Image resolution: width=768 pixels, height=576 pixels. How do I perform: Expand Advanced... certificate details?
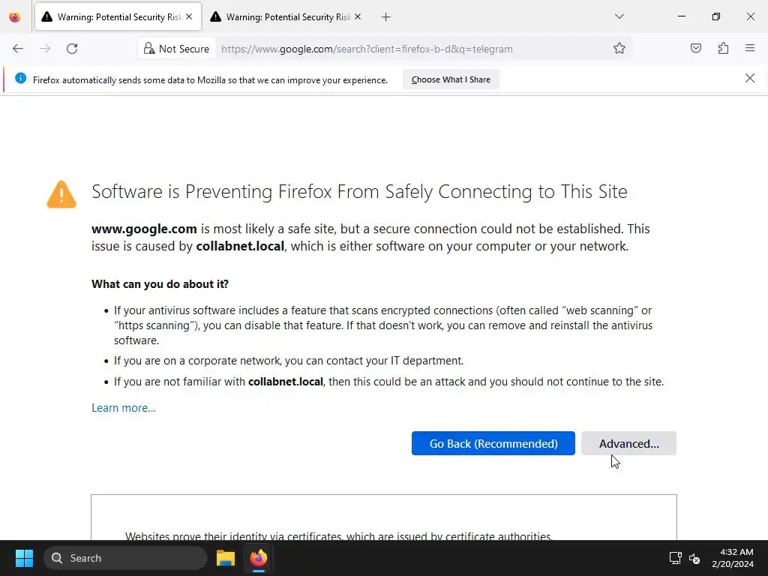tap(628, 443)
